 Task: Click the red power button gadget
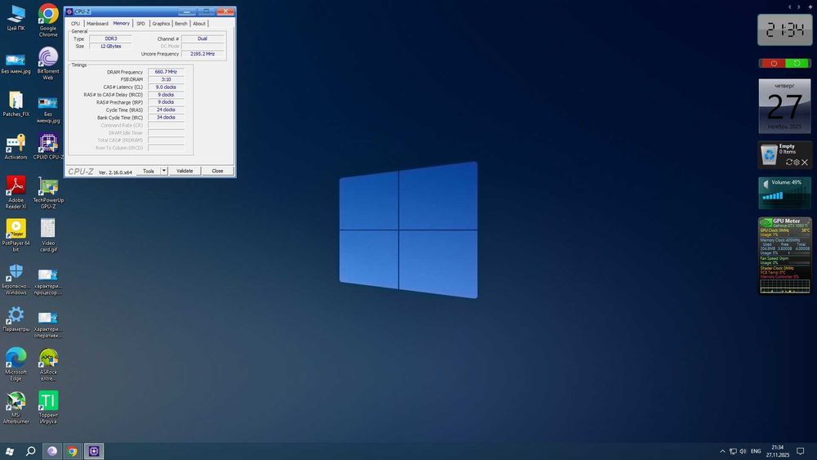[773, 63]
